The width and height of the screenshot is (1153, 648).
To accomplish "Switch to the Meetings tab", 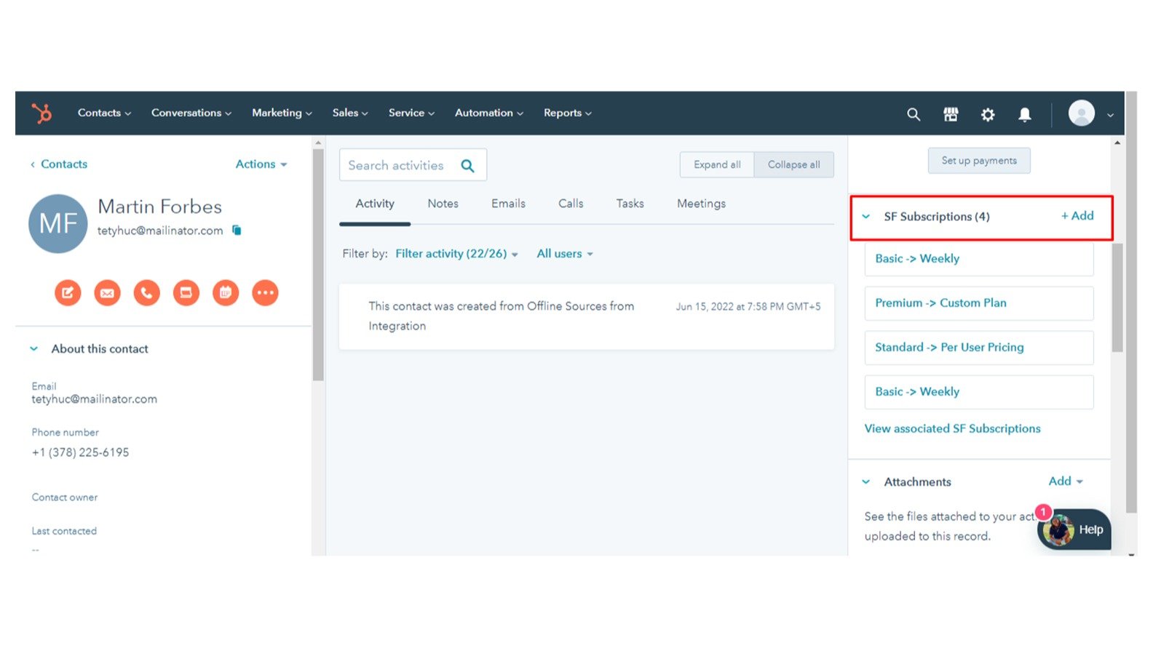I will [701, 204].
